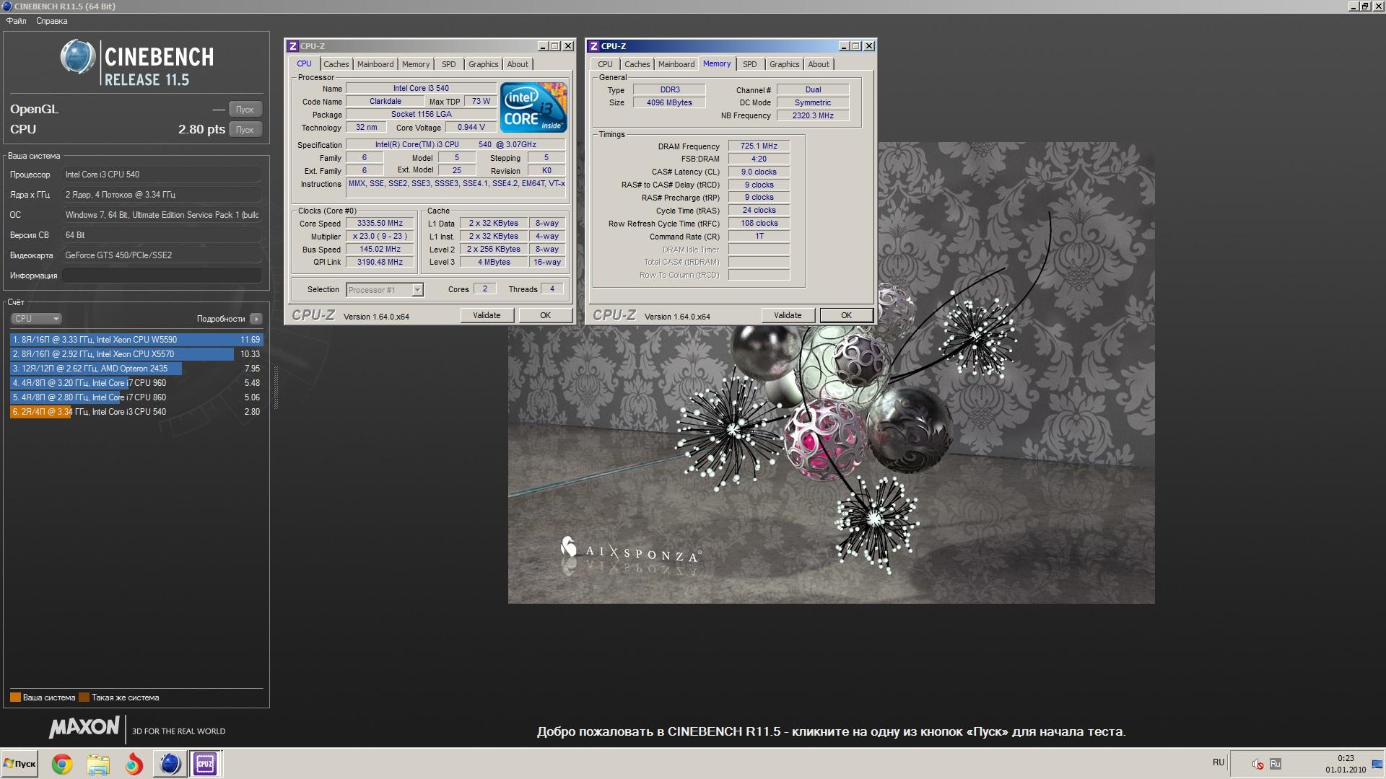Open Caches tab in right CPU-Z window
Viewport: 1386px width, 779px height.
tap(637, 64)
